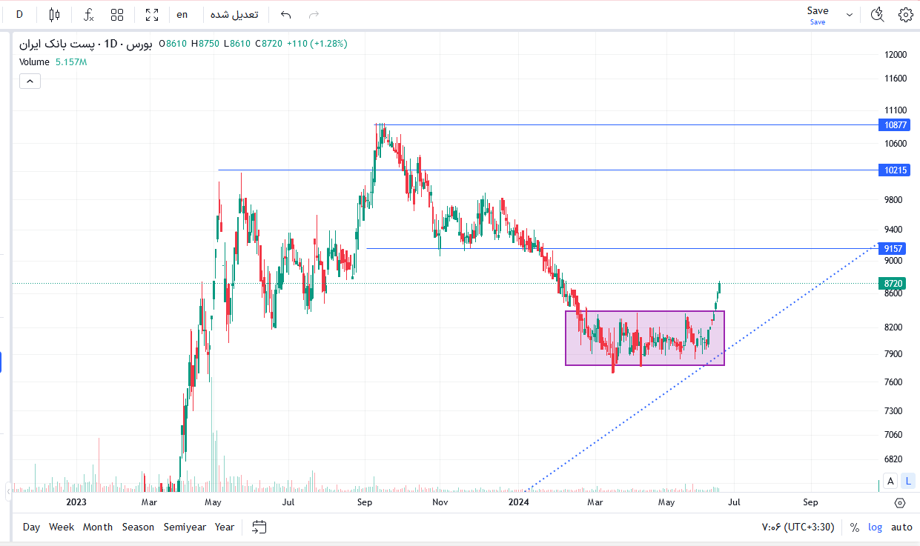Open chart settings gear in top toolbar
Image resolution: width=920 pixels, height=546 pixels.
905,14
